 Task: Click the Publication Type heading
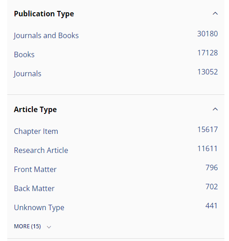[x=44, y=14]
